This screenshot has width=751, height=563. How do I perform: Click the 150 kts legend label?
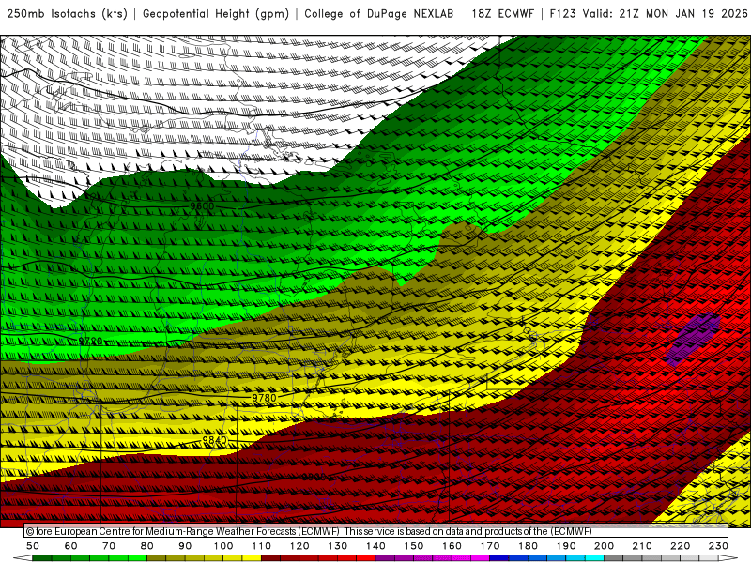pyautogui.click(x=414, y=546)
